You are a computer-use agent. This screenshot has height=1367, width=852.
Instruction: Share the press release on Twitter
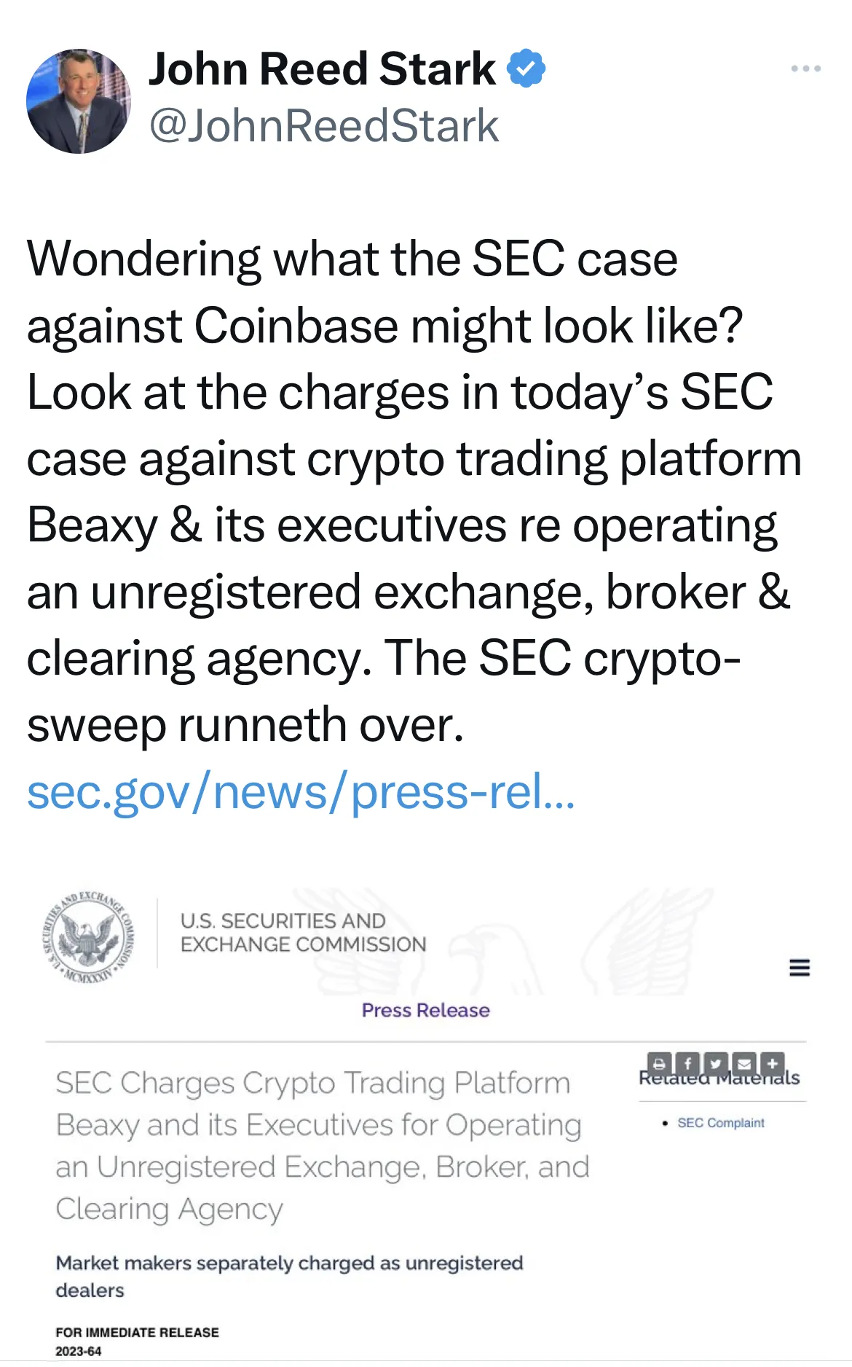716,1064
